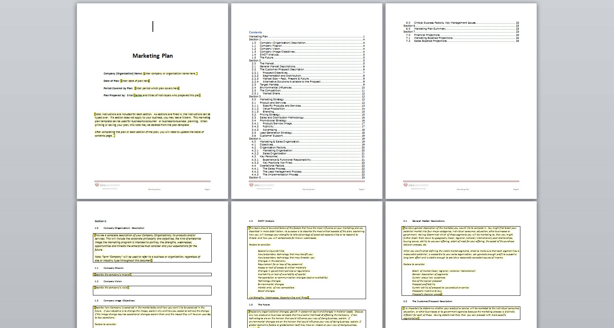Jump to "3.4 Promotional Strategy" entry
The image size is (614, 328).
pyautogui.click(x=308, y=121)
